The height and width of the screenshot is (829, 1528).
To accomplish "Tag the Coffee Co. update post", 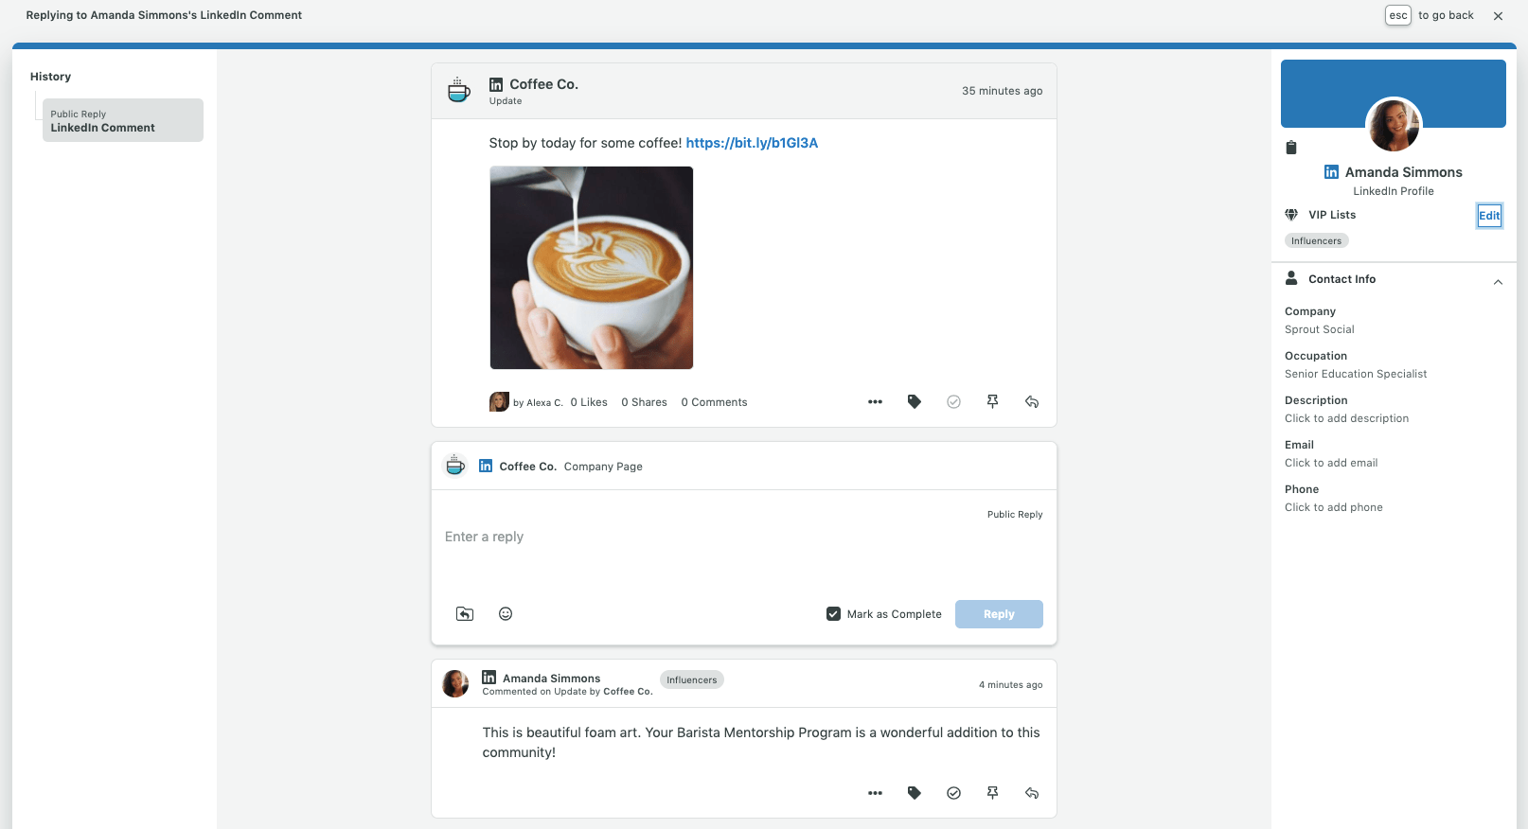I will click(x=914, y=402).
